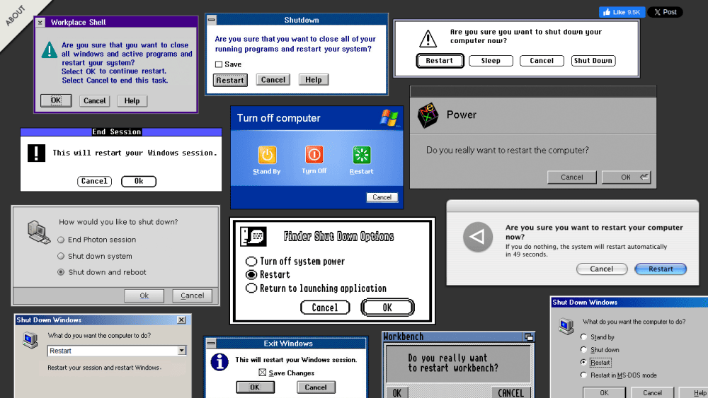Click the Windows XP flag logo
Screen dimensions: 708x398
(389, 117)
